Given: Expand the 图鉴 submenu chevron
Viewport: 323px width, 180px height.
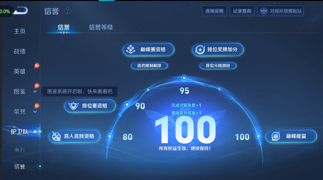Looking at the screenshot, I should (x=35, y=92).
